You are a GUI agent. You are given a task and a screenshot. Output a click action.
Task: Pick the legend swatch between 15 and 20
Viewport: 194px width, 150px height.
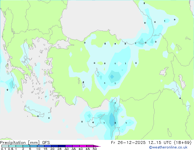(47, 146)
